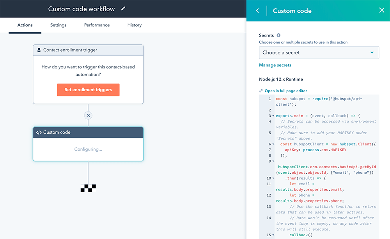Click Open in full page editor link
Viewport: 390px width, 239px height.
(x=285, y=91)
